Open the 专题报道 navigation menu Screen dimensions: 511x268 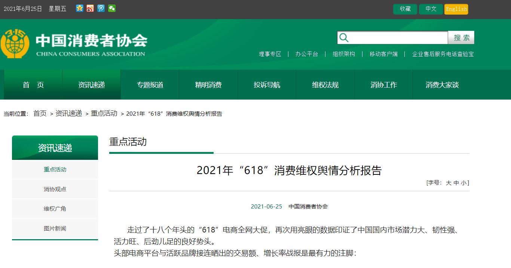tap(150, 85)
